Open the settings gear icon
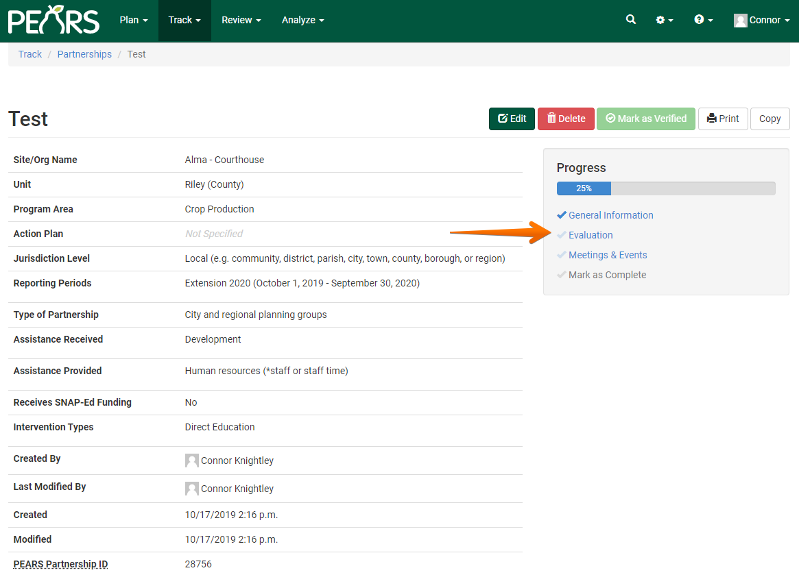Image resolution: width=799 pixels, height=577 pixels. tap(660, 20)
